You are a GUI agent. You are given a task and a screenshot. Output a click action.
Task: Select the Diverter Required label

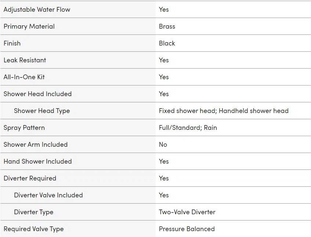tap(30, 178)
